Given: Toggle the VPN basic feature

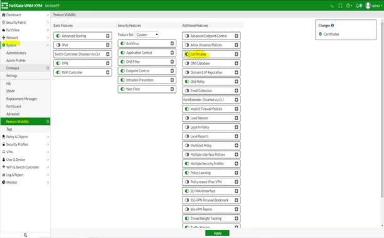Looking at the screenshot, I should pyautogui.click(x=58, y=63).
